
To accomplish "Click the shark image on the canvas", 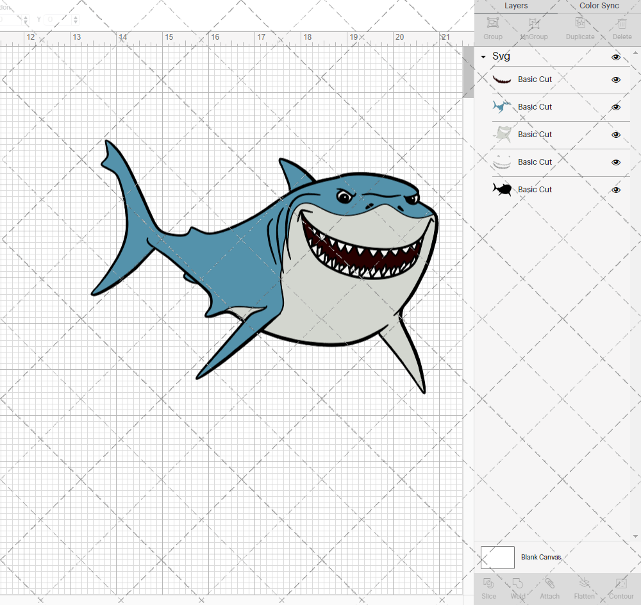I will coord(265,266).
